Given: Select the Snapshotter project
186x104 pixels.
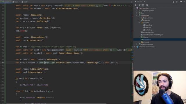Looking at the screenshot, I should click(145, 15).
